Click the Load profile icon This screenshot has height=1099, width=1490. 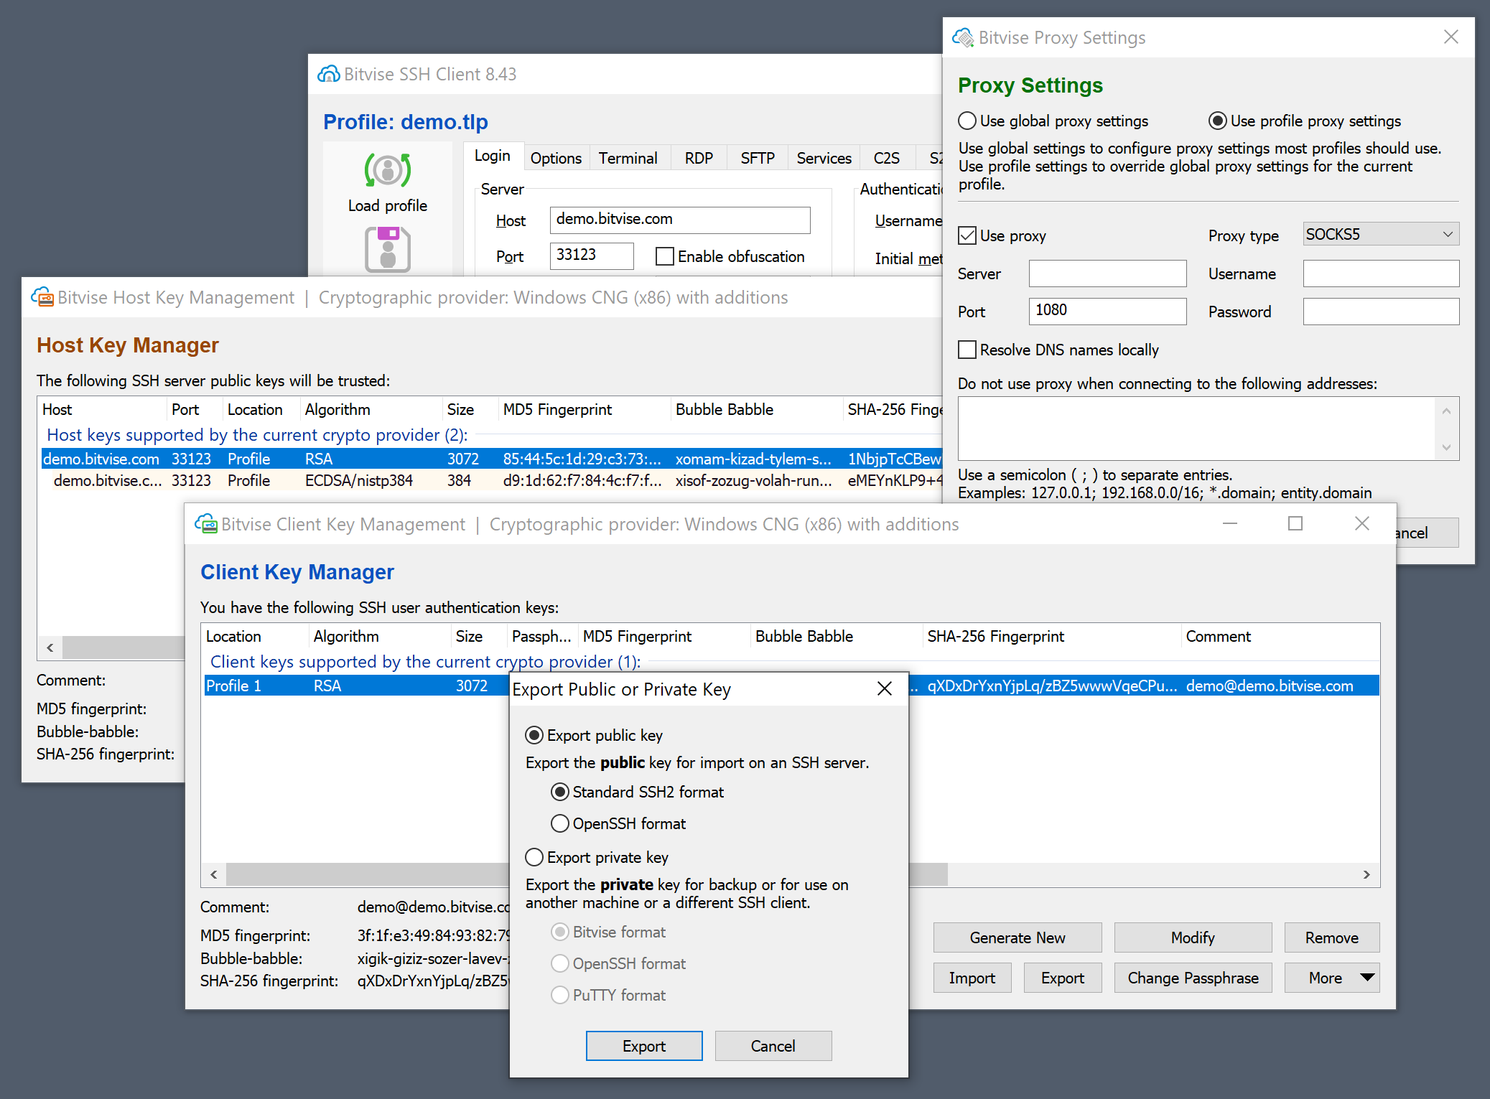pyautogui.click(x=387, y=171)
